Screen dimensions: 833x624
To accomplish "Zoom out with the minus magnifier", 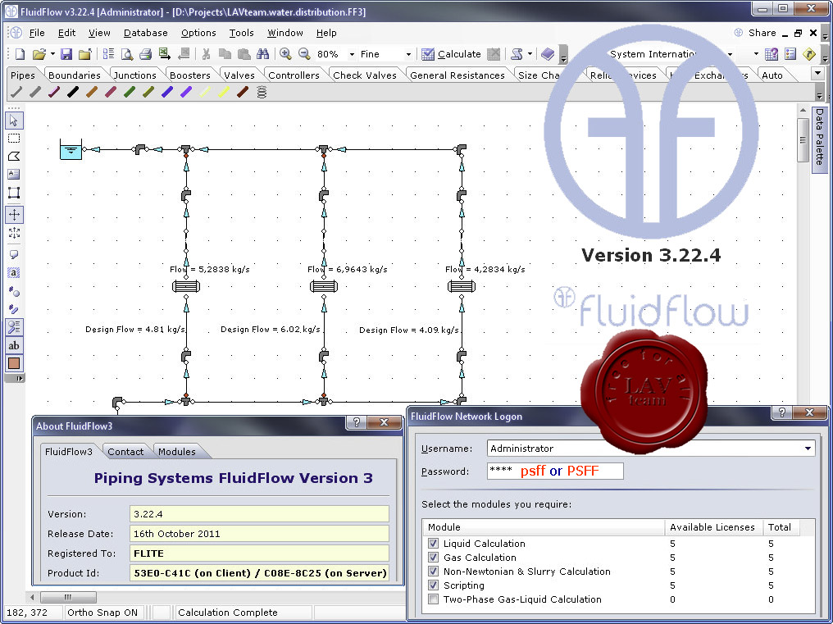I will tap(304, 54).
